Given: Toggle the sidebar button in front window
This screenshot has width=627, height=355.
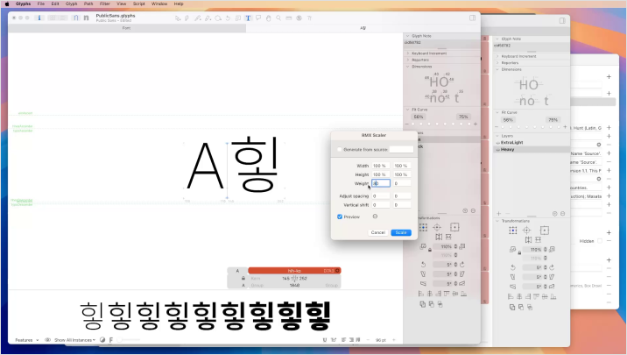Looking at the screenshot, I should coord(472,18).
